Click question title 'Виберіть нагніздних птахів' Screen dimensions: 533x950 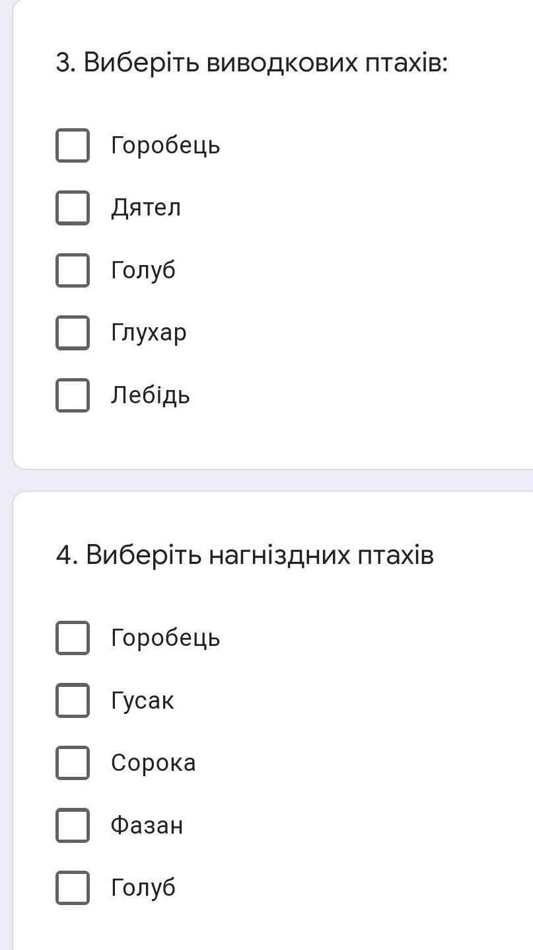click(x=245, y=555)
